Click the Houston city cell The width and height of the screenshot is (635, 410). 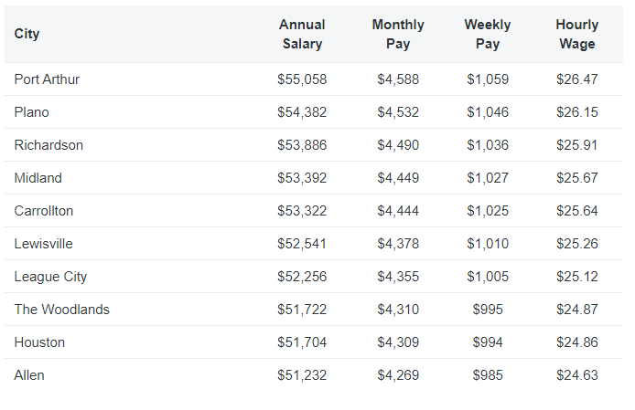[x=39, y=342]
